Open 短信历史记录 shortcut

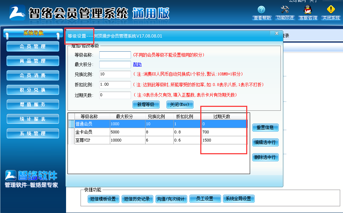[x=137, y=199]
